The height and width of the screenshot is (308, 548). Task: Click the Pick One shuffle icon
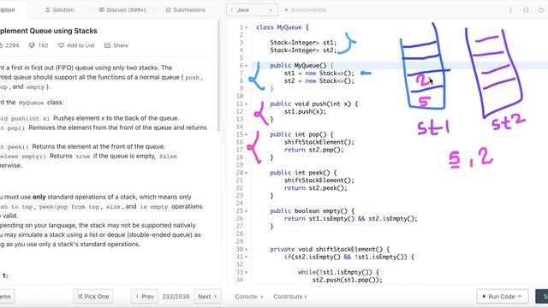[80, 297]
